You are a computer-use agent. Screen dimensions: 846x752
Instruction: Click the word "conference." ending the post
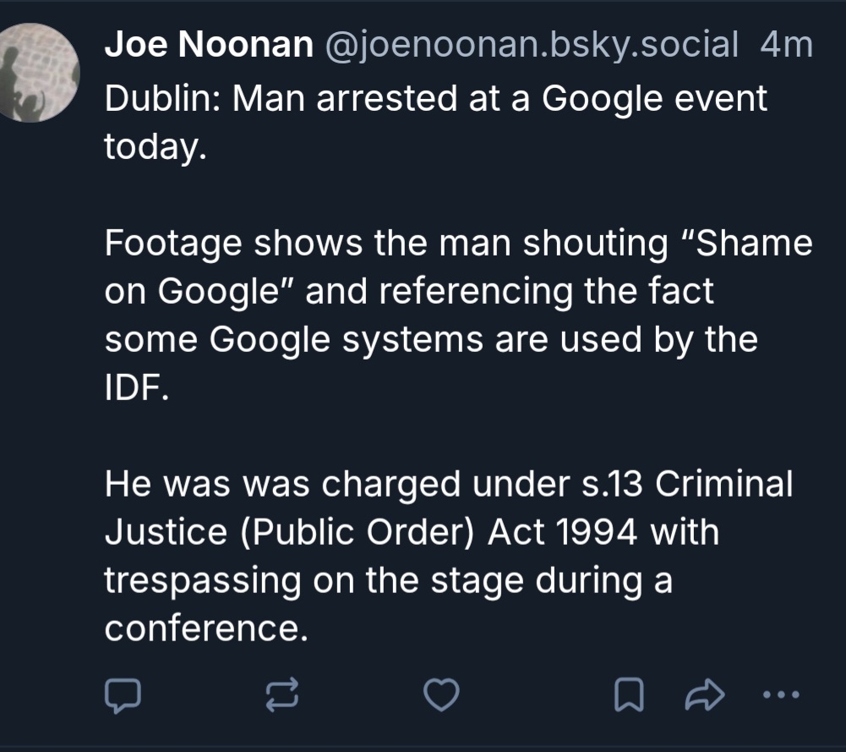(203, 628)
